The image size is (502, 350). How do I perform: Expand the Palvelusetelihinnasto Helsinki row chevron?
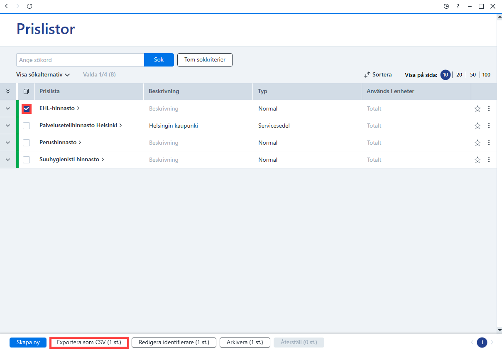pos(8,126)
